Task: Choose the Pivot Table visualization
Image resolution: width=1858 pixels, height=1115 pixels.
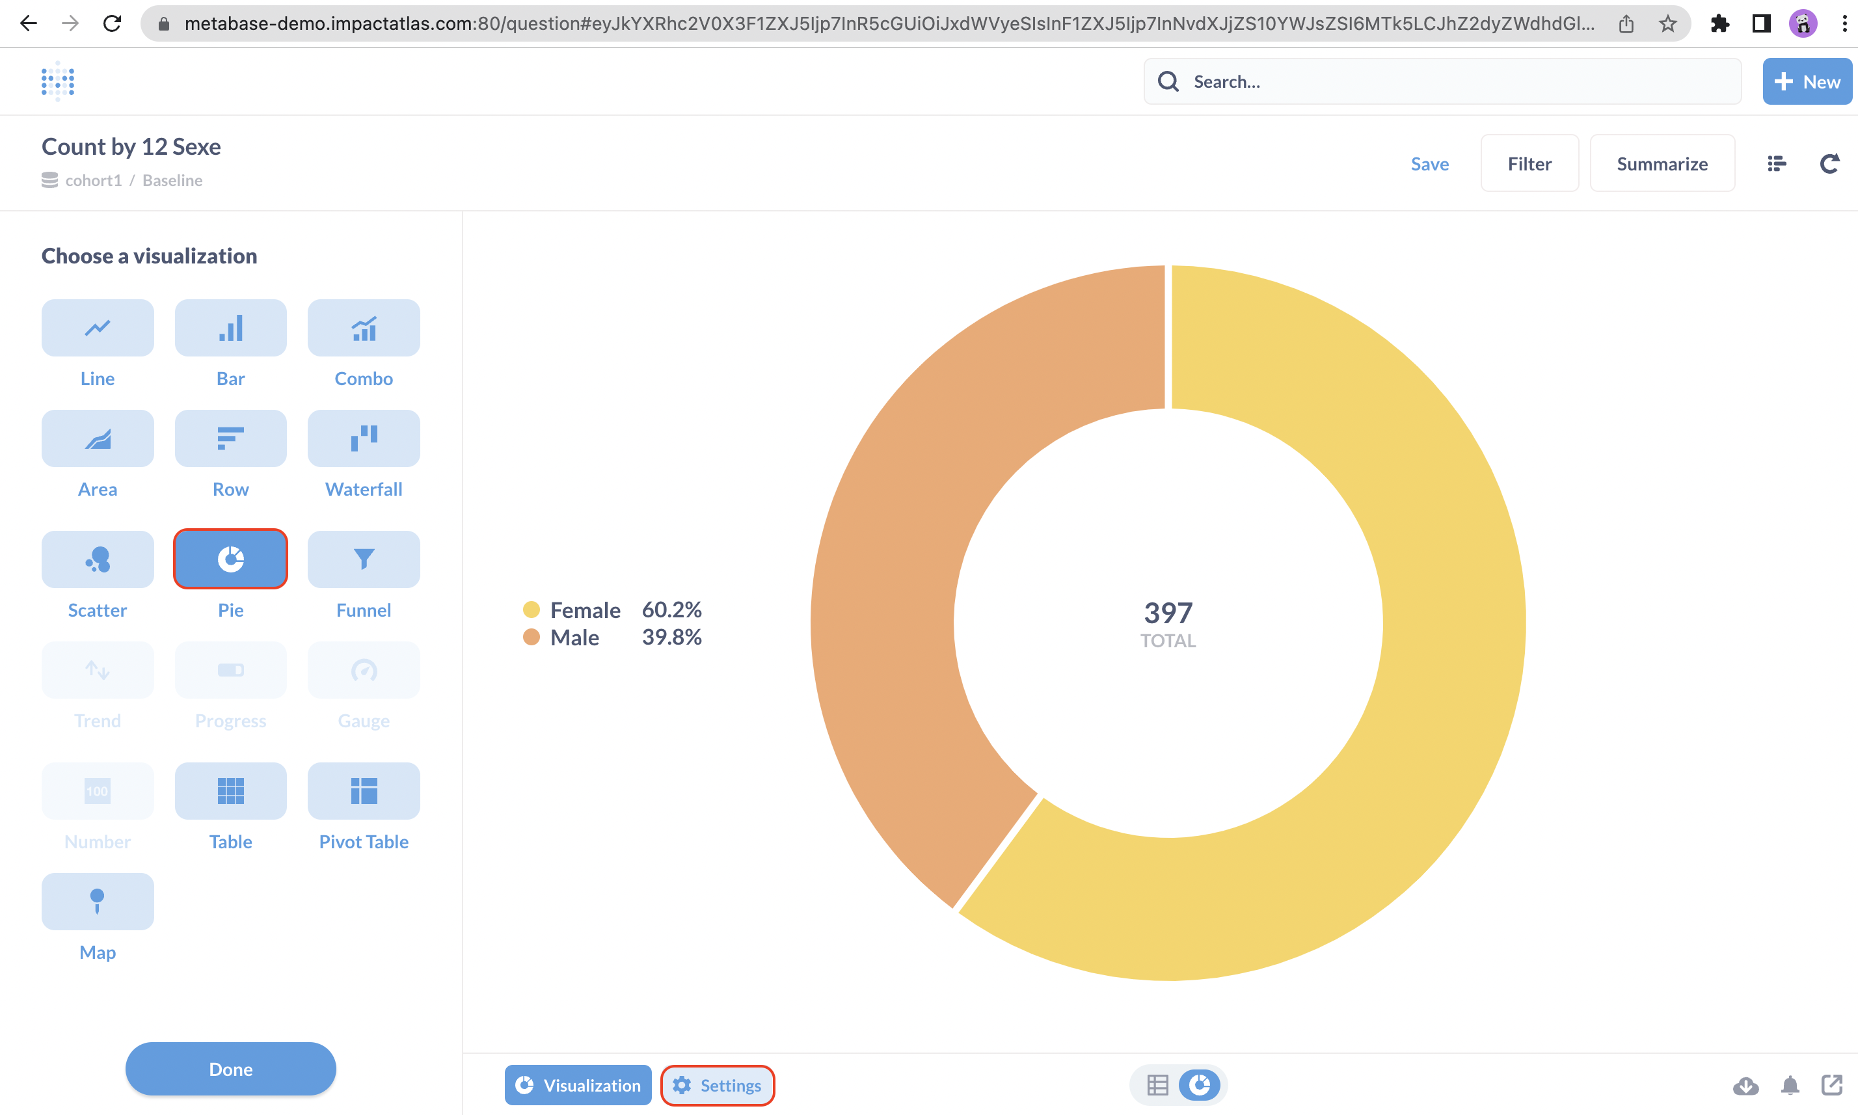Action: click(x=364, y=791)
